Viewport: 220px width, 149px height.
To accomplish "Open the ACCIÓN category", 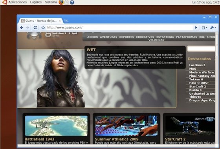I will [92, 37].
